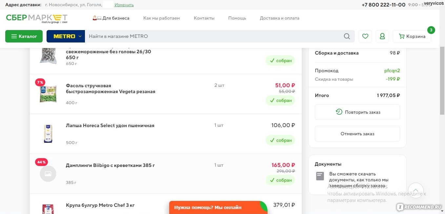Click 'Отменить заказ' button
The height and width of the screenshot is (214, 445).
[357, 134]
